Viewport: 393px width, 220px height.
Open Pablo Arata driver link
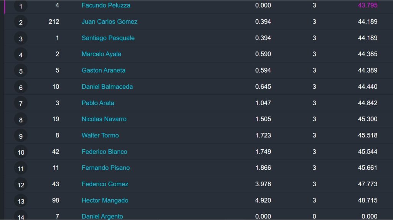point(98,103)
